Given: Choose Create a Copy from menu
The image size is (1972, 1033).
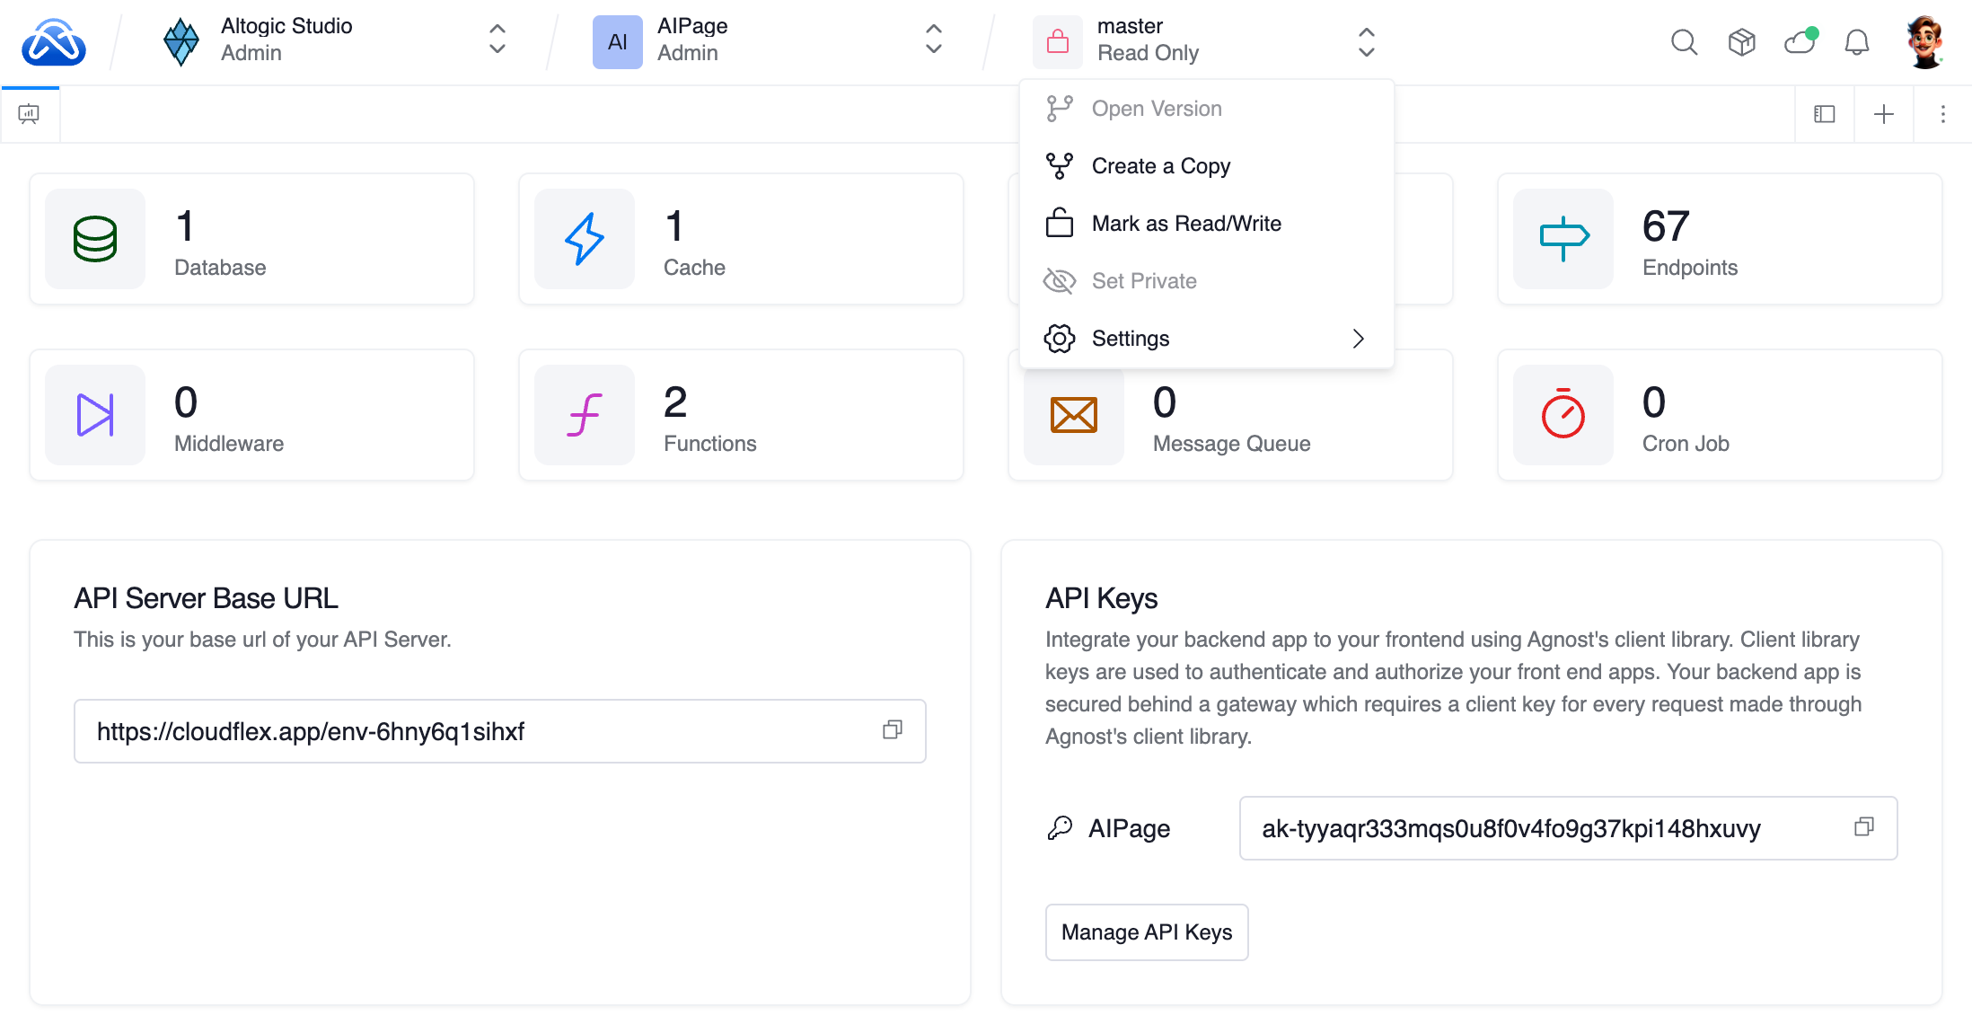Looking at the screenshot, I should tap(1160, 166).
